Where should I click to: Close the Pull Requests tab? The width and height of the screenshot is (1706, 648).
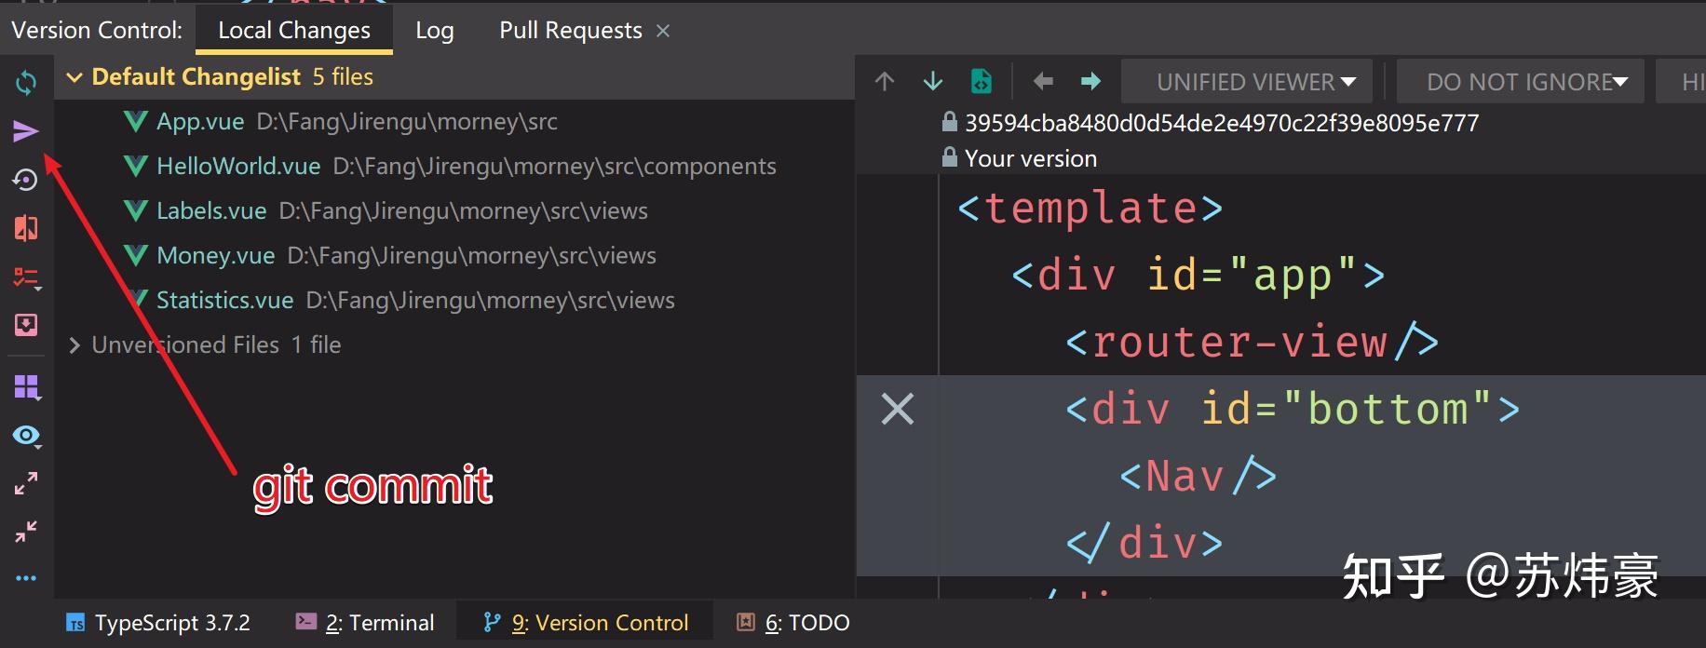pyautogui.click(x=663, y=31)
